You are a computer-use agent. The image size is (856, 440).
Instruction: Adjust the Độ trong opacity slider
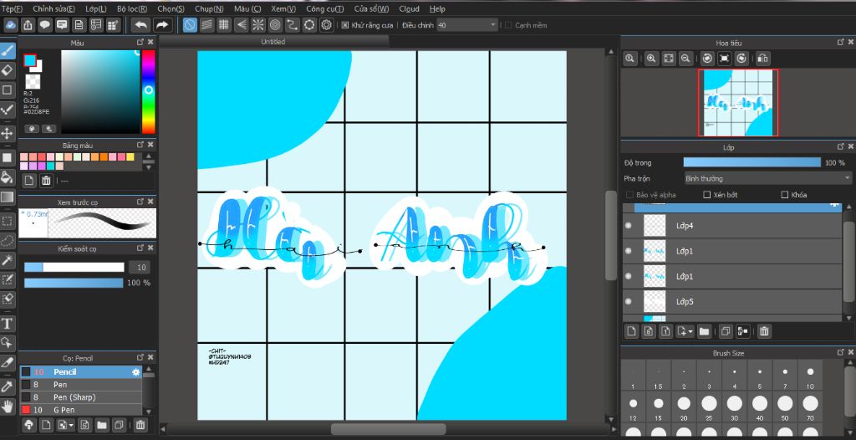(x=752, y=162)
